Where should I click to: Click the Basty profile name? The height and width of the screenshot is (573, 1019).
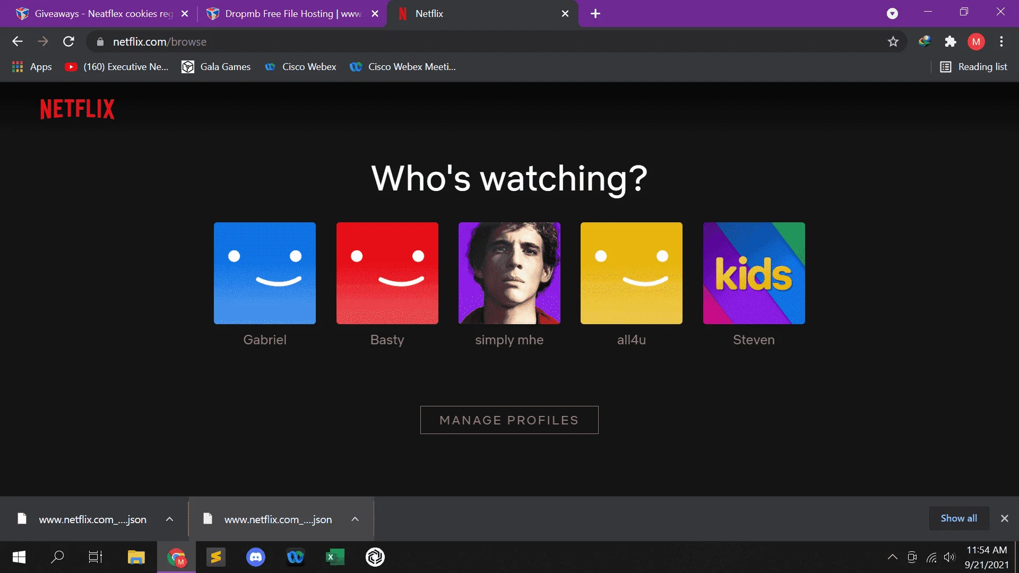point(387,340)
